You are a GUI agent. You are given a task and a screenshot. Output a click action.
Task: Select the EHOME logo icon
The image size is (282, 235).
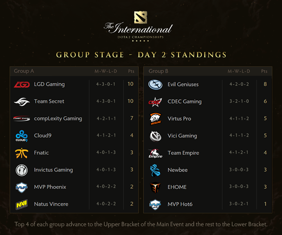click(155, 188)
